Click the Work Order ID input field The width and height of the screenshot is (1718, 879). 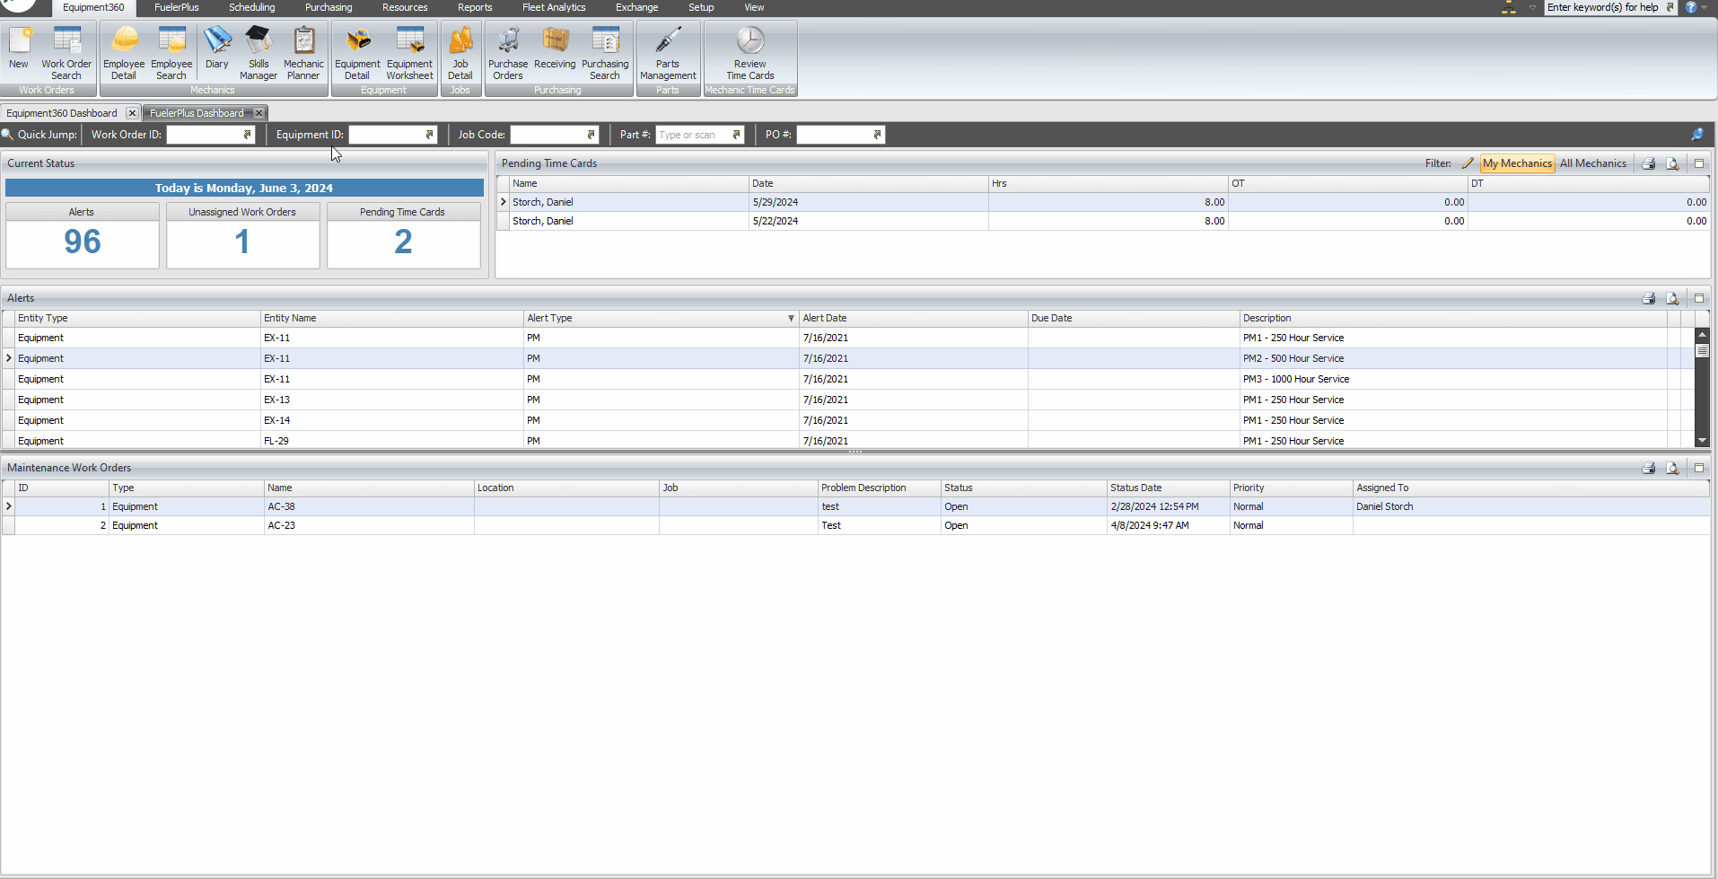(204, 135)
